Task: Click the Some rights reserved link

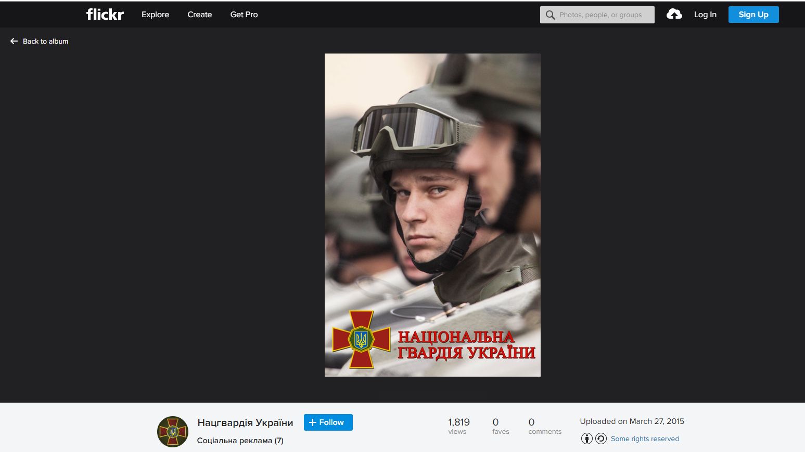Action: point(645,439)
